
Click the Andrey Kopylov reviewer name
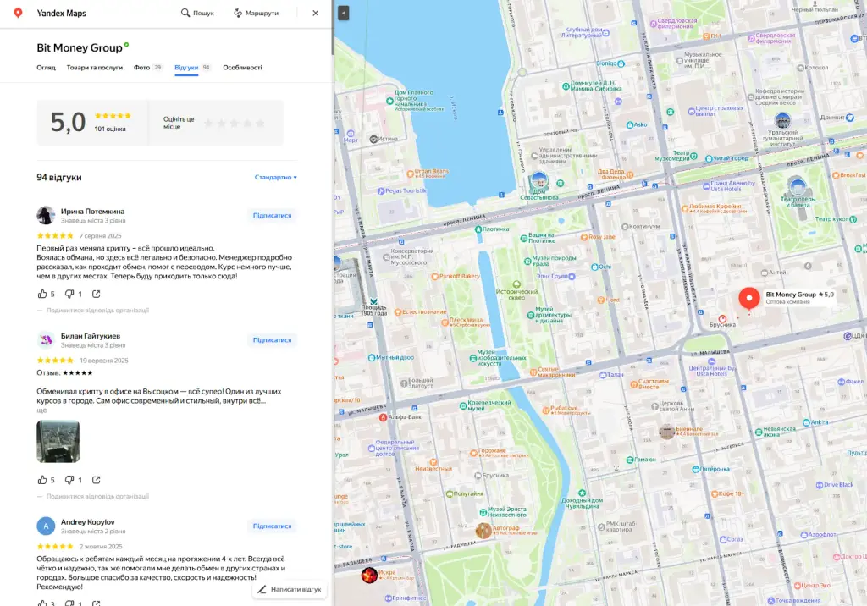pos(87,522)
